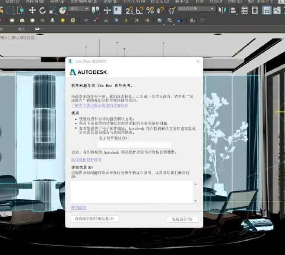Activate the Select and Manipulate tool
This screenshot has height=255, width=285.
coord(107,10)
